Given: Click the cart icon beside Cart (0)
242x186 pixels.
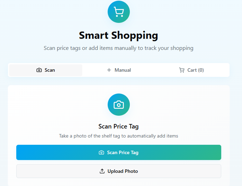Looking at the screenshot, I should (182, 70).
